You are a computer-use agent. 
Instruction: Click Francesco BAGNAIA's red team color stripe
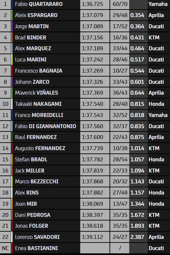pos(12,71)
